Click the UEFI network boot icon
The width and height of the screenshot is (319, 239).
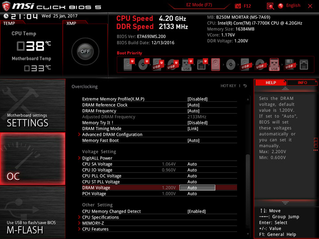202,65
